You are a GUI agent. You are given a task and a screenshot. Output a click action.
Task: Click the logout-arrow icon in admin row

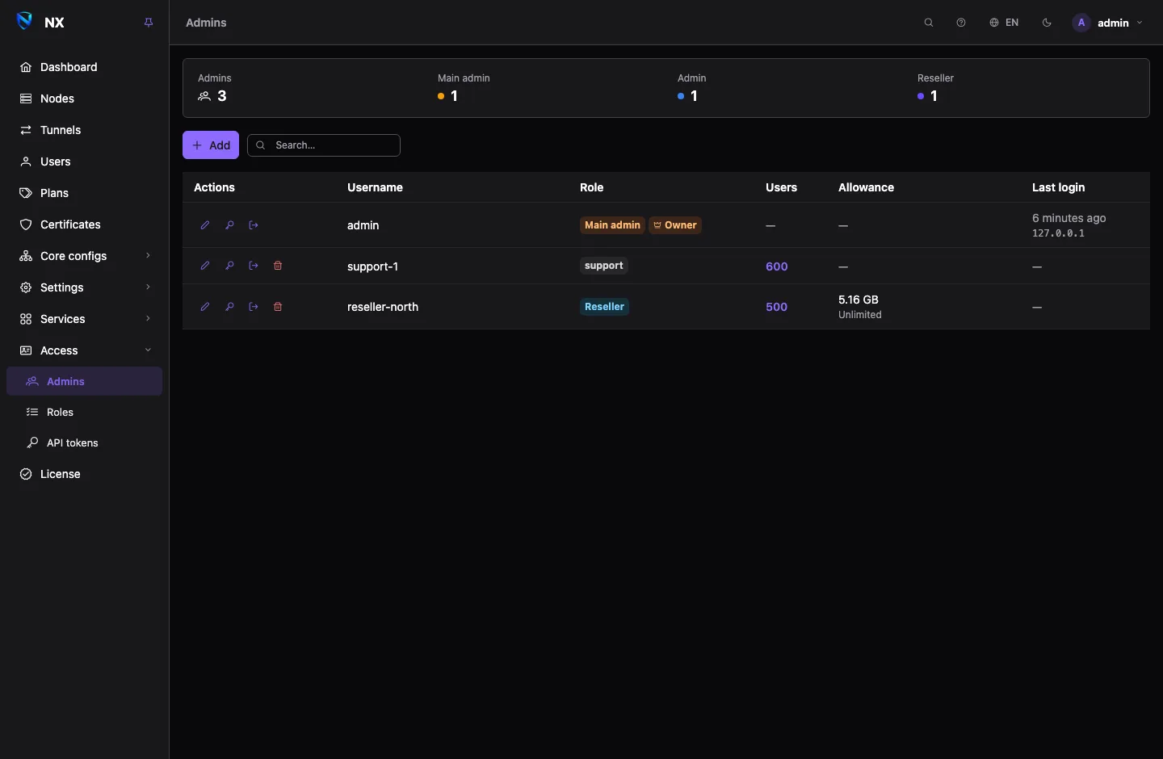coord(254,225)
